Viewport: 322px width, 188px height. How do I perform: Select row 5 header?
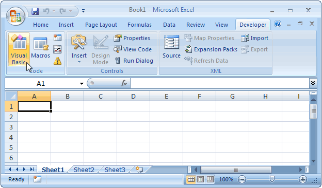click(x=11, y=147)
